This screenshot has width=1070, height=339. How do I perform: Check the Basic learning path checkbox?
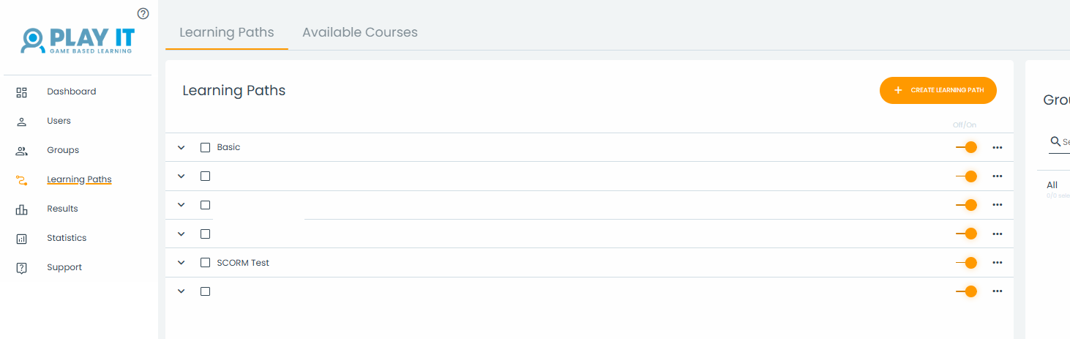[x=205, y=147]
